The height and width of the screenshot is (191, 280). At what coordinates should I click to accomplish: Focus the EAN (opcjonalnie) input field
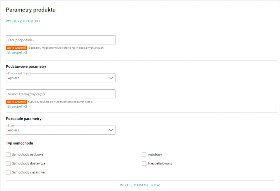(61, 40)
